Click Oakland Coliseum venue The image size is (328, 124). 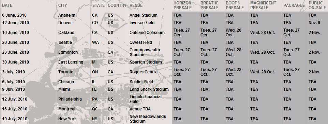point(147,33)
